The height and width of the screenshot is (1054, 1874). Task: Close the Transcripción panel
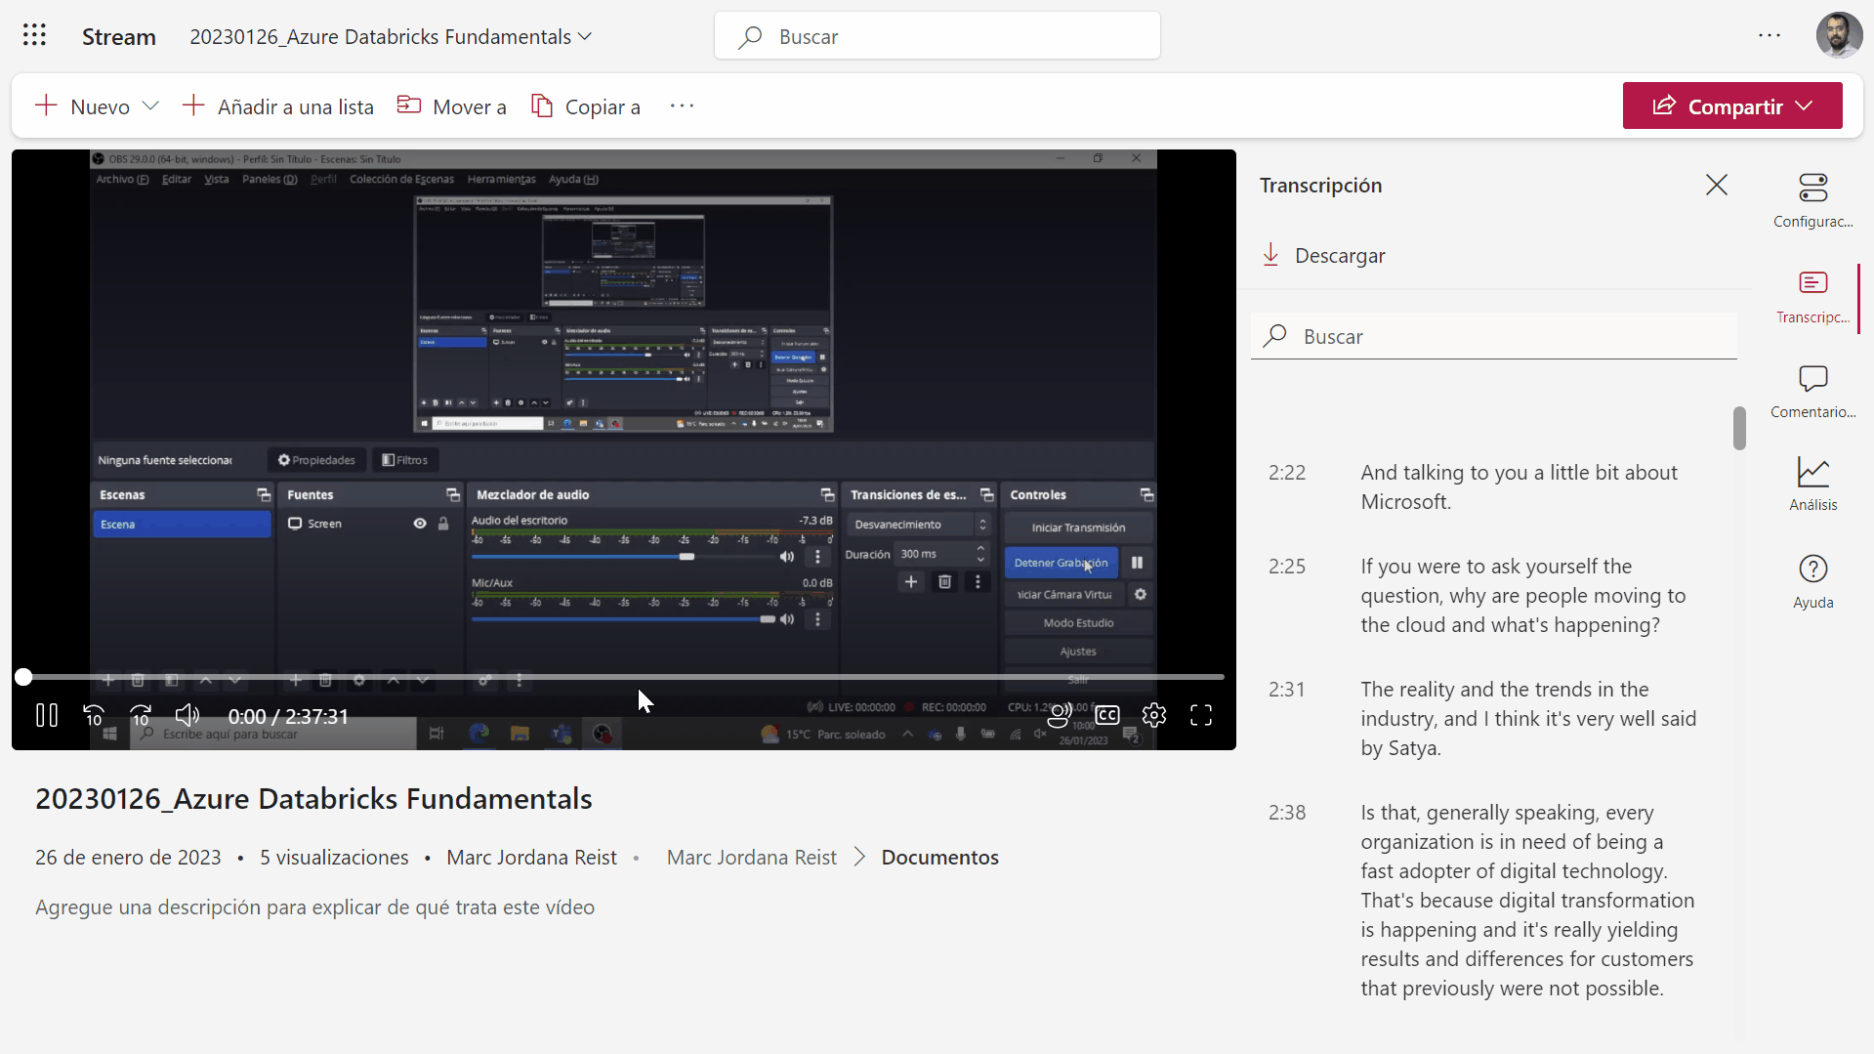(1717, 185)
